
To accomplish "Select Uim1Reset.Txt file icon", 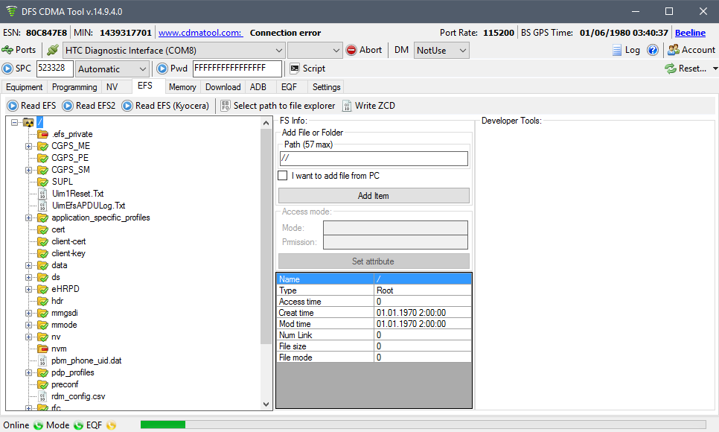I will pos(42,194).
